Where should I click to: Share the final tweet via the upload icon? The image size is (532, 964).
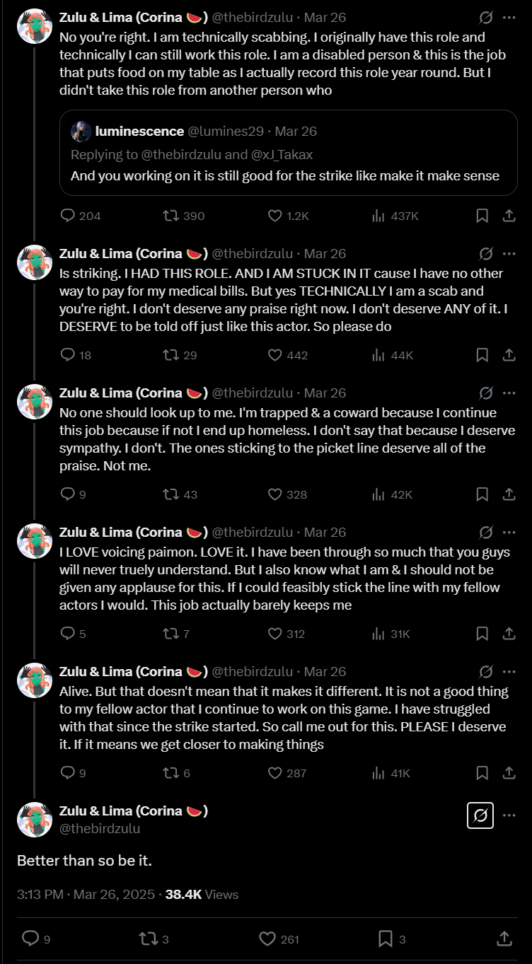point(504,939)
